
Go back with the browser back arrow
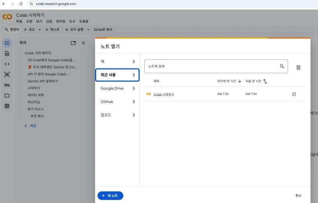click(4, 4)
